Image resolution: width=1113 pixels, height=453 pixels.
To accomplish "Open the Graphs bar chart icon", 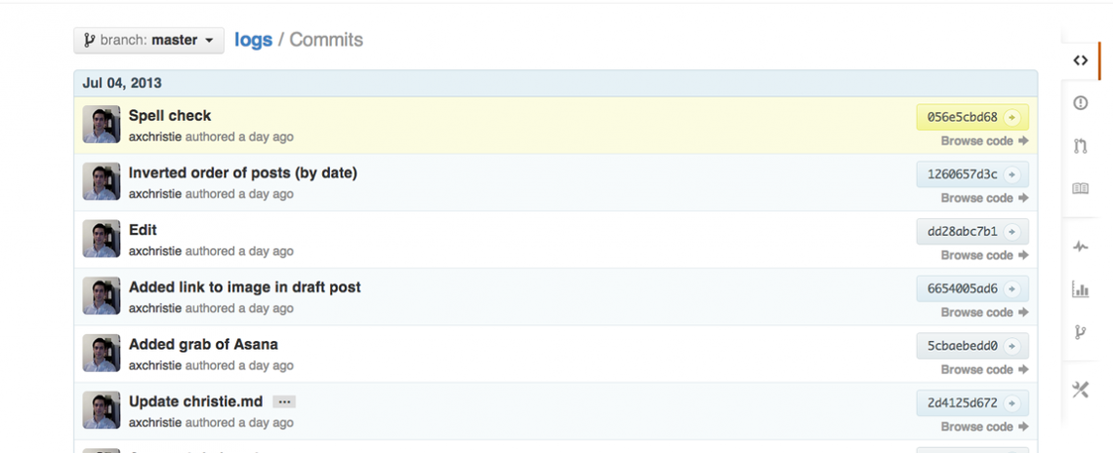I will (x=1080, y=289).
